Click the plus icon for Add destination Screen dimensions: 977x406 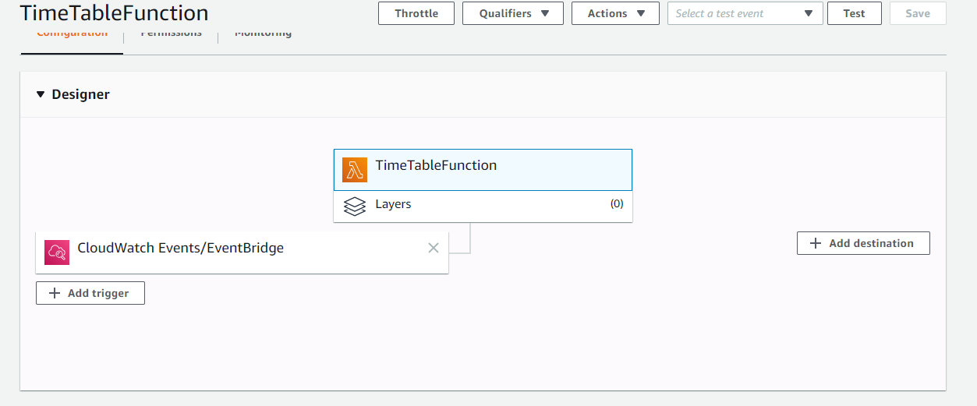pyautogui.click(x=816, y=243)
